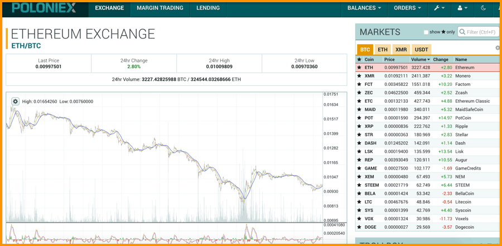Open the Factom market row
The height and width of the screenshot is (246, 502).
click(x=428, y=84)
